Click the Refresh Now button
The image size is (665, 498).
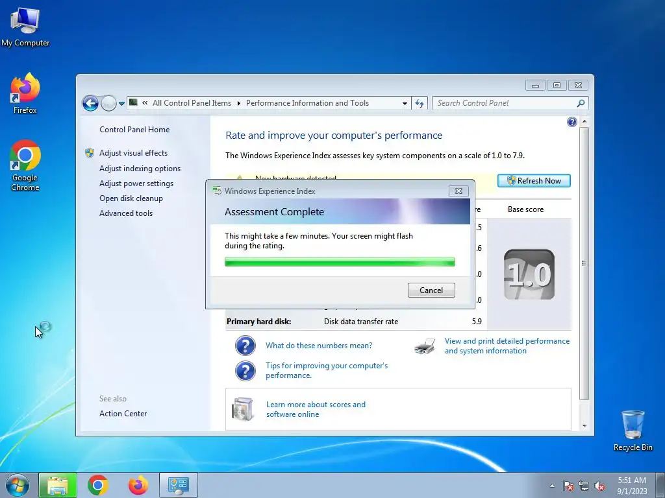click(534, 181)
